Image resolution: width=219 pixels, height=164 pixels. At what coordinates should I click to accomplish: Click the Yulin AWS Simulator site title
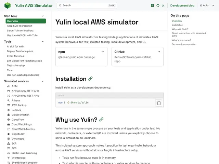click(x=34, y=5)
